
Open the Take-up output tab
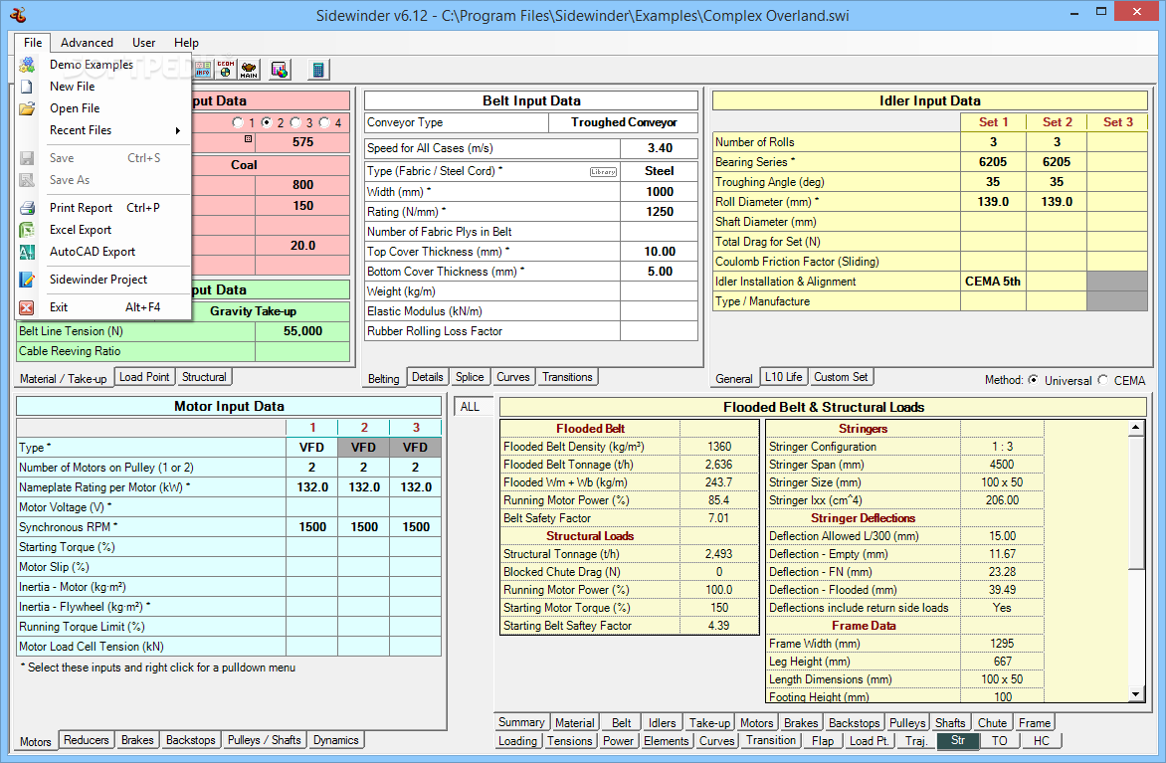[709, 722]
